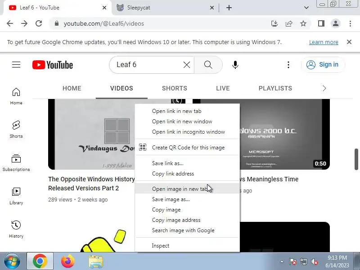Image resolution: width=360 pixels, height=270 pixels.
Task: Choose Open link in incognito window
Action: (187, 132)
